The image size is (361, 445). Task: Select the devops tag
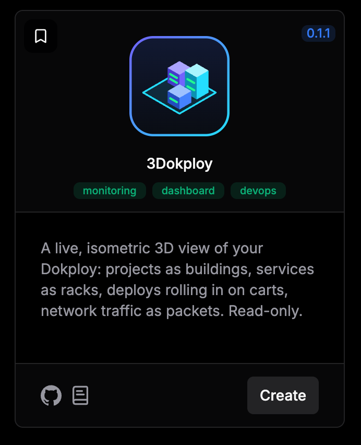[x=258, y=191]
